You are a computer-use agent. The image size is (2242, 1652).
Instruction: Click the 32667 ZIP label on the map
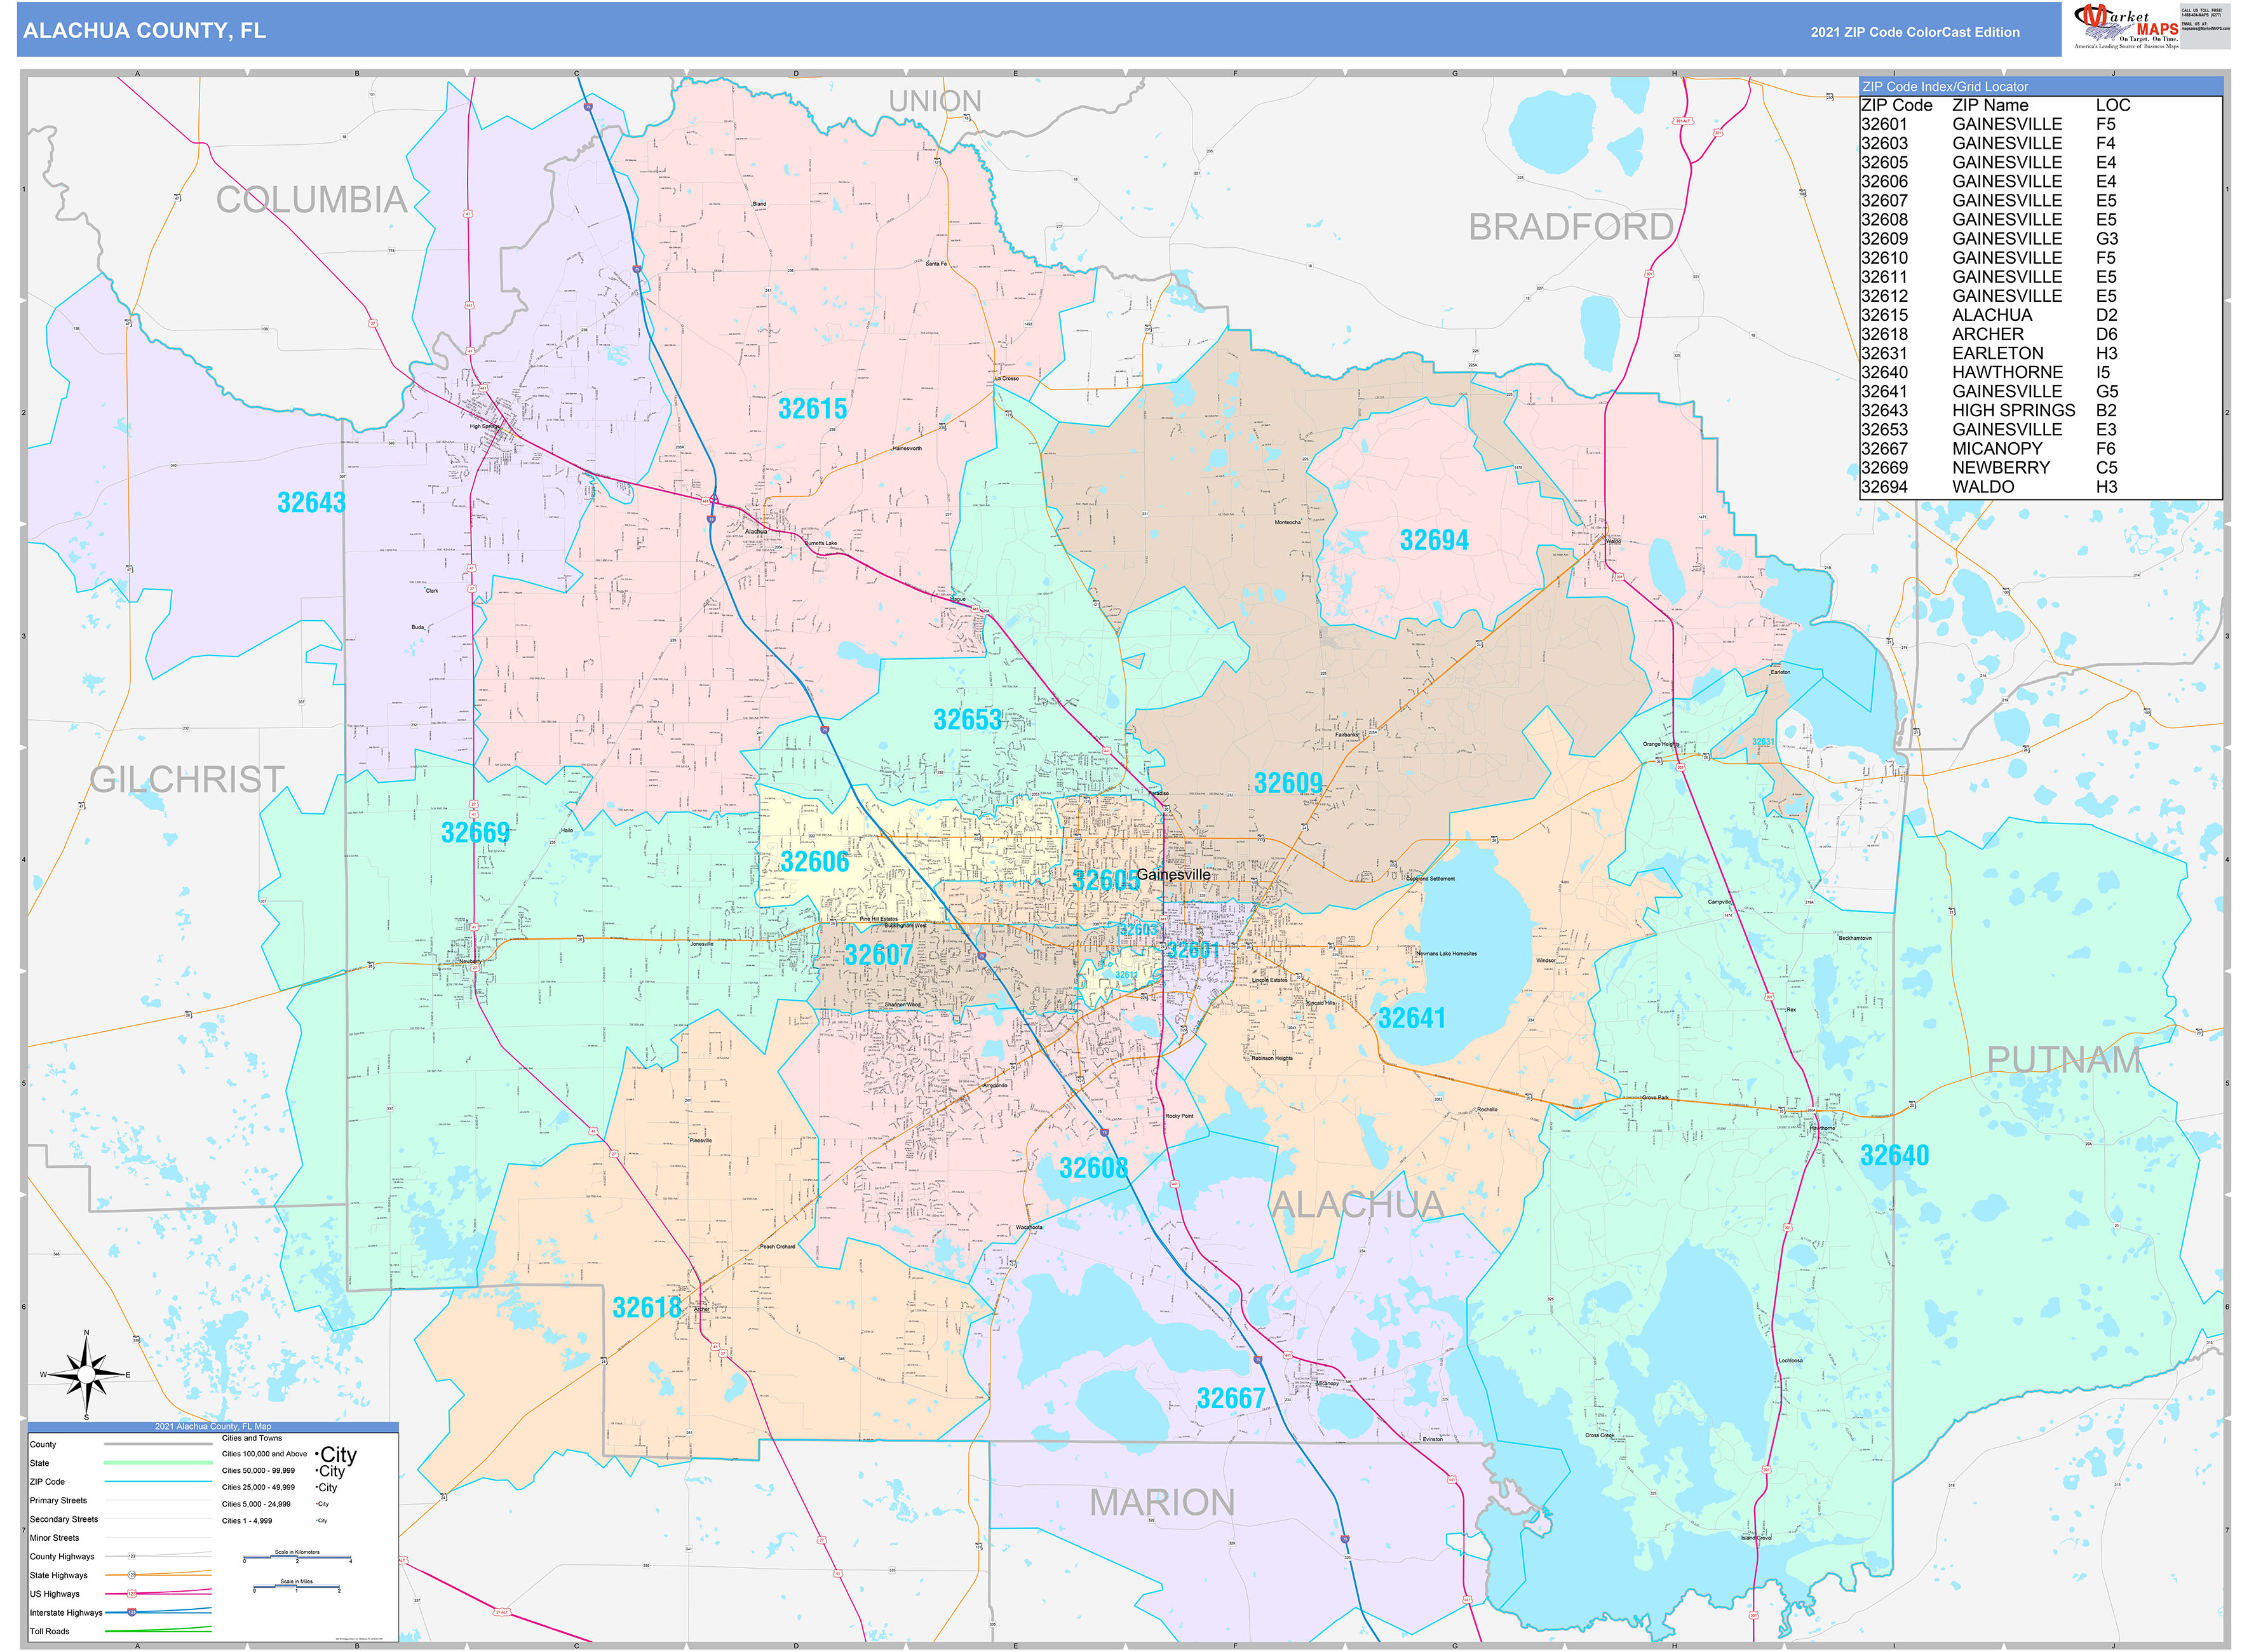tap(1231, 1398)
